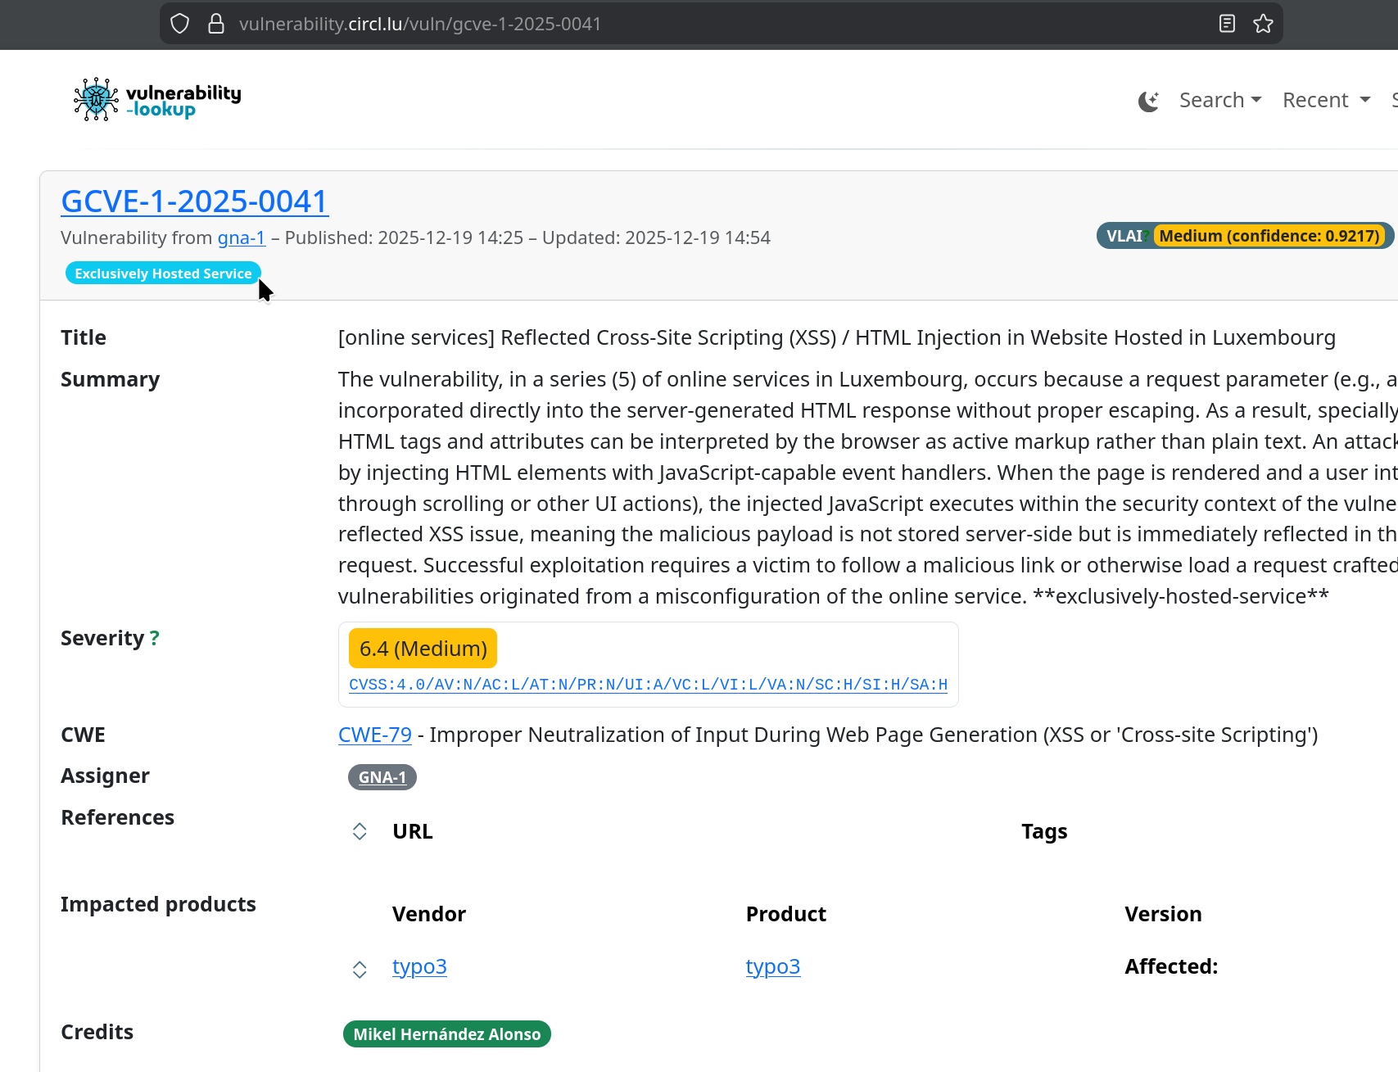
Task: Click the GNA-1 assigner badge
Action: [x=382, y=776]
